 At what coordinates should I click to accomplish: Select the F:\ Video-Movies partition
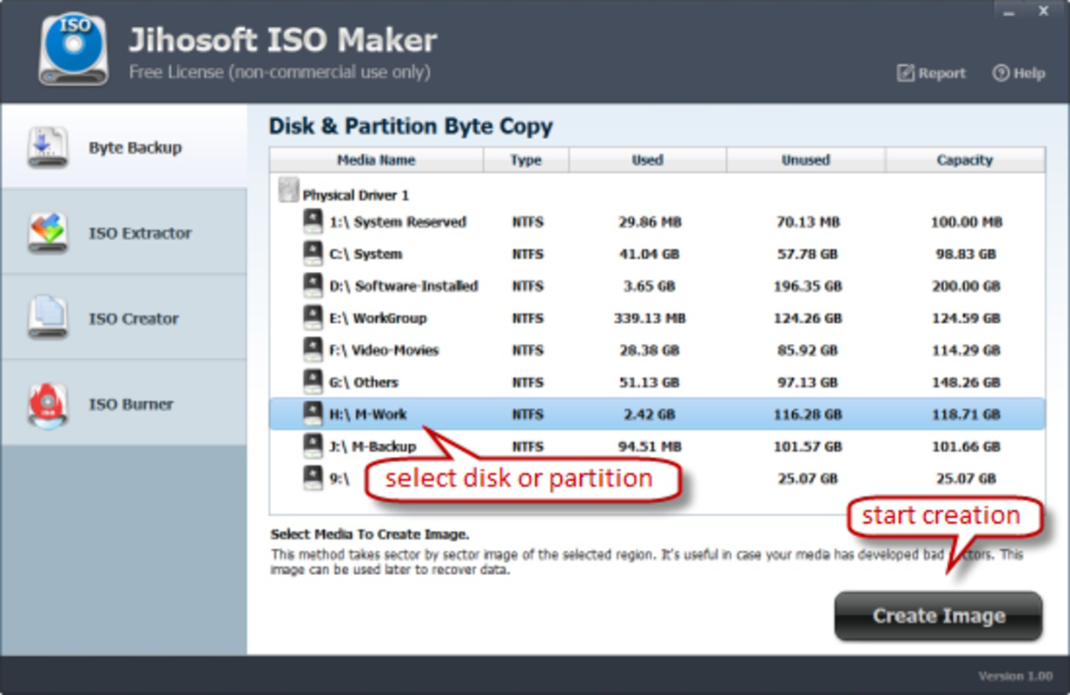657,350
